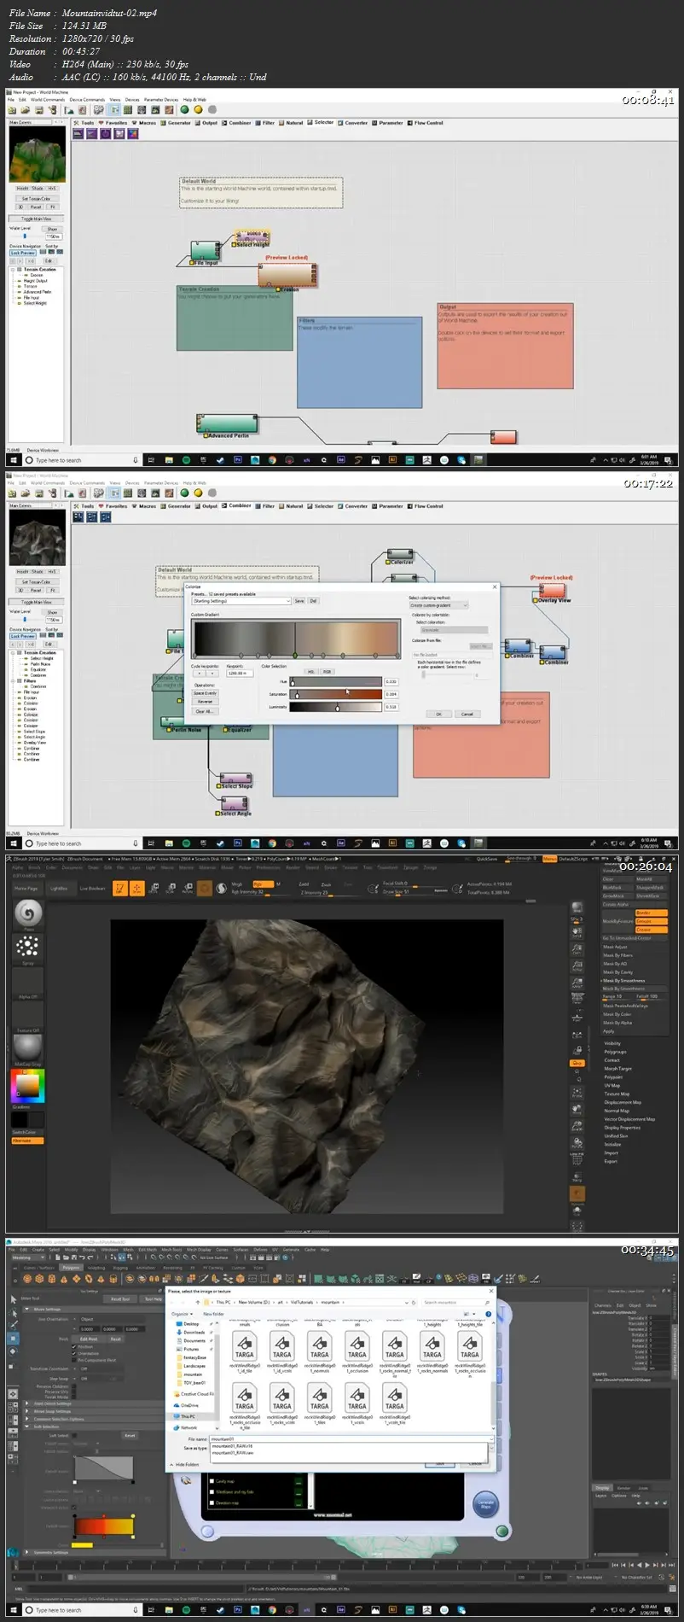Toggle the Direction map checkbox
The image size is (684, 1622).
pos(212,1502)
